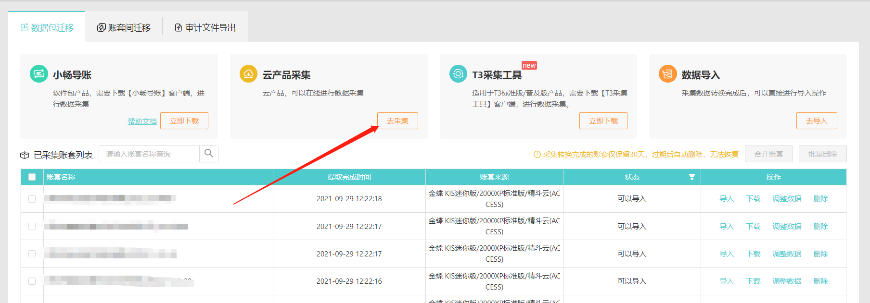Click the timestamp 2021-09-29 12:22:16

[349, 281]
